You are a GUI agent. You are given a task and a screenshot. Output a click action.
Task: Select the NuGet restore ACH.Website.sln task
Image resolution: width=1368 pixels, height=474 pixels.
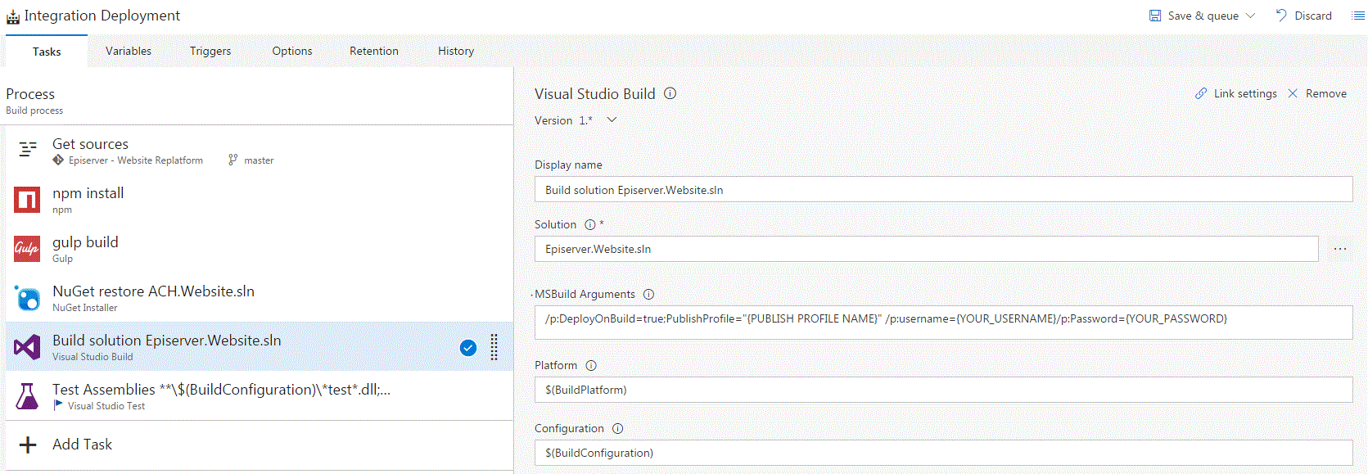(x=260, y=298)
